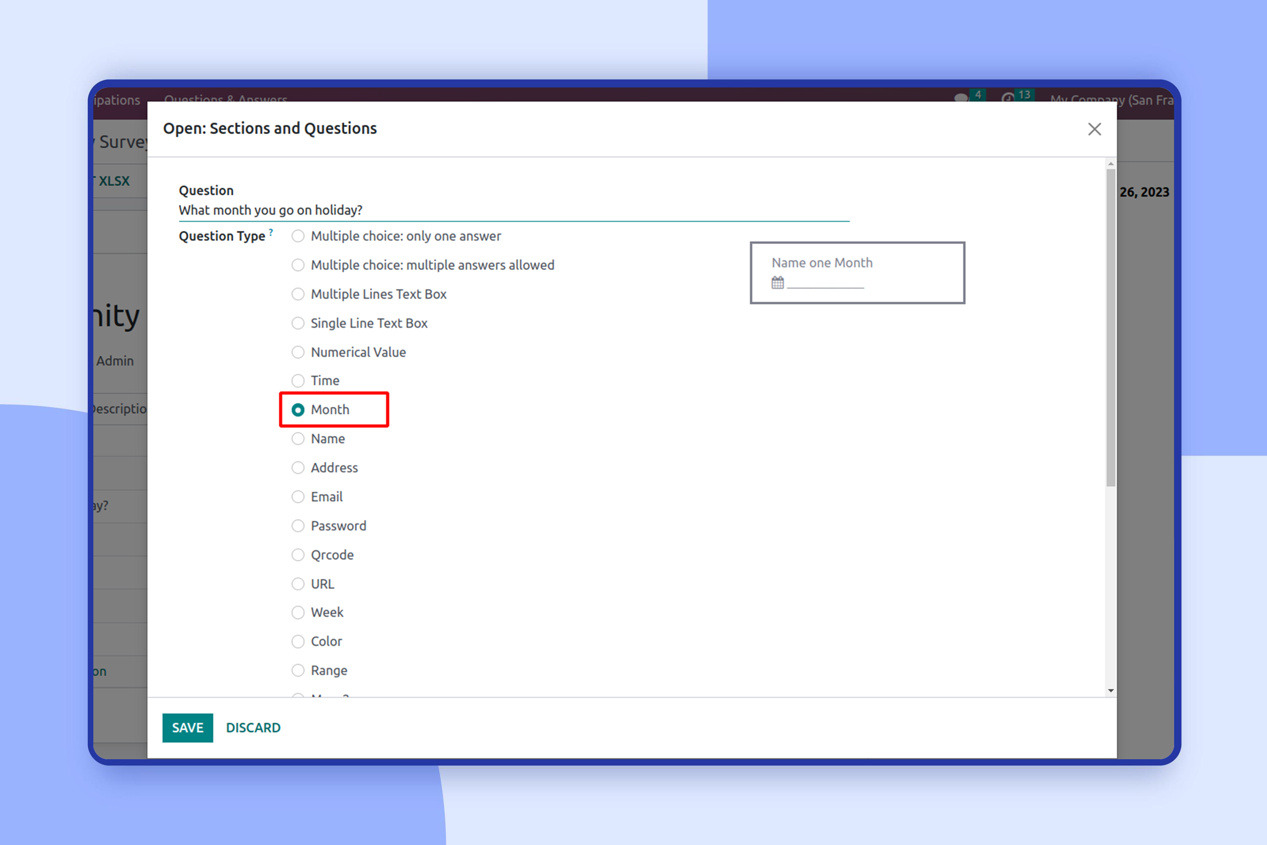Choose the Numerical Value question type
The width and height of the screenshot is (1267, 845).
click(298, 352)
